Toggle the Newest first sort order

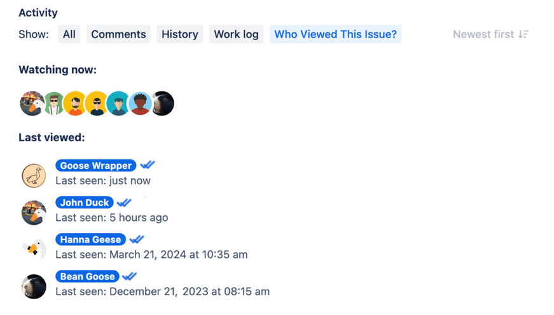[490, 34]
